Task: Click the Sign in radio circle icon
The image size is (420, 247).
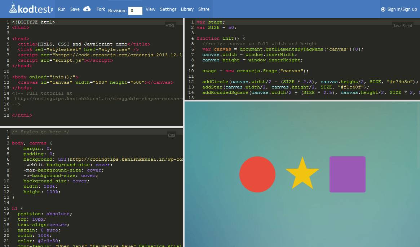Action: (383, 9)
